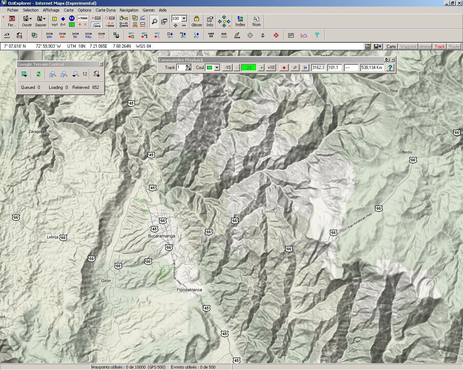Select the magnifier zoom window tool
This screenshot has height=370, width=463.
154,22
